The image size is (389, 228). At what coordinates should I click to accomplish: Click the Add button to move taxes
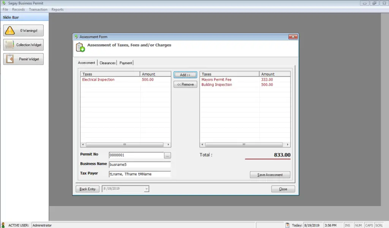coord(185,75)
